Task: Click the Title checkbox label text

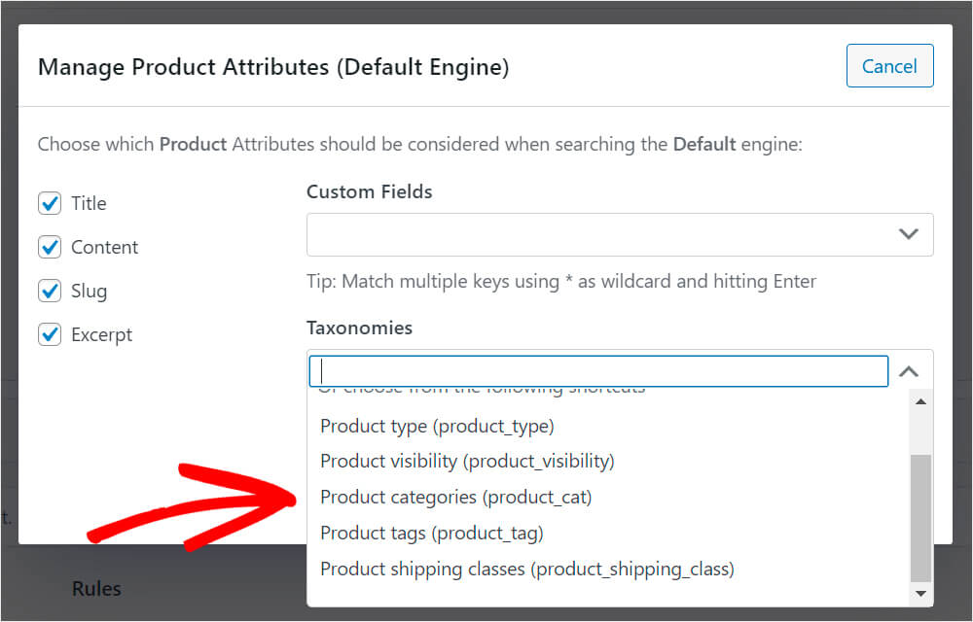Action: [x=89, y=203]
